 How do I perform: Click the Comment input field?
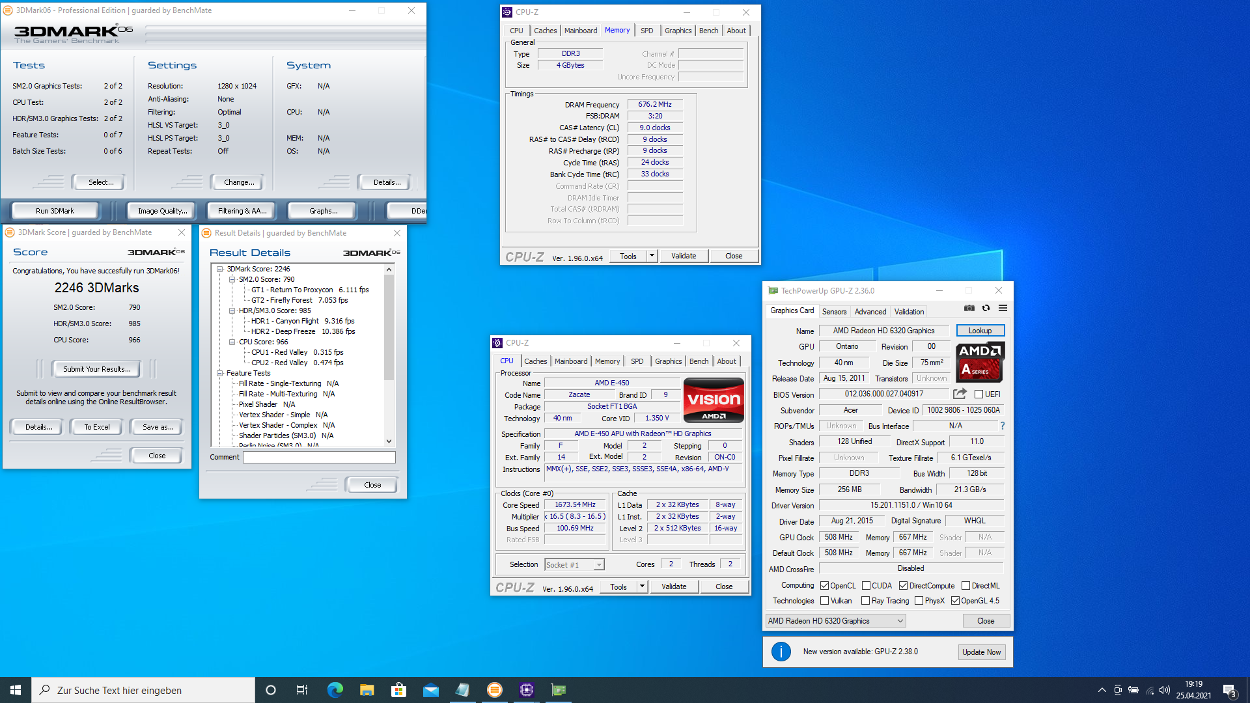tap(319, 457)
